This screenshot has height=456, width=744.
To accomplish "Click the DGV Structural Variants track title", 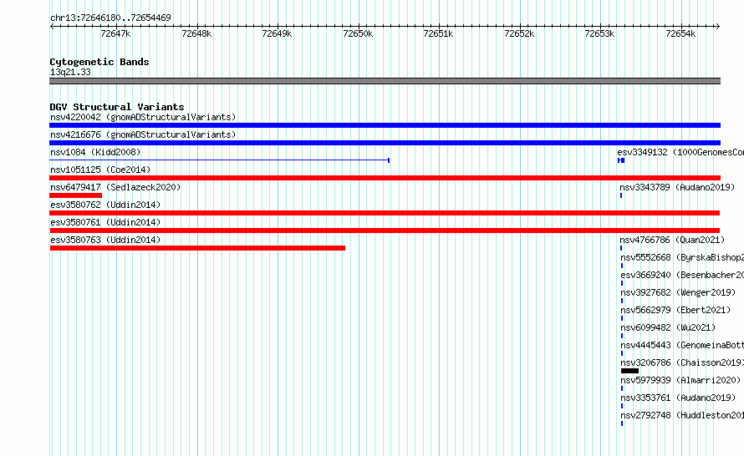I will [x=117, y=107].
